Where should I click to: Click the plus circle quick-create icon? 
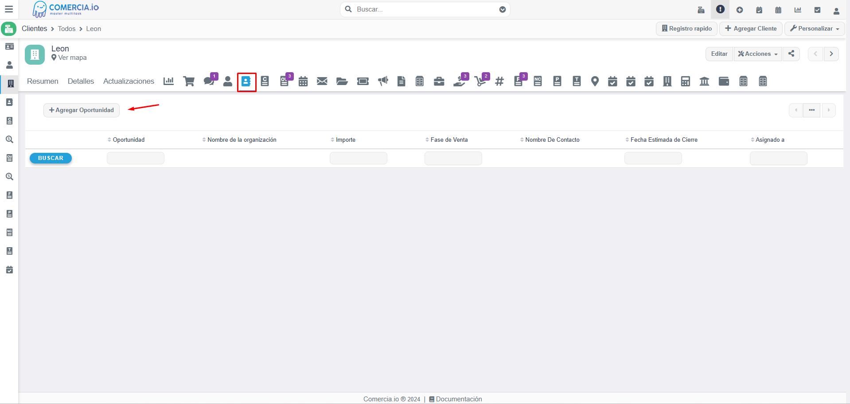point(740,10)
